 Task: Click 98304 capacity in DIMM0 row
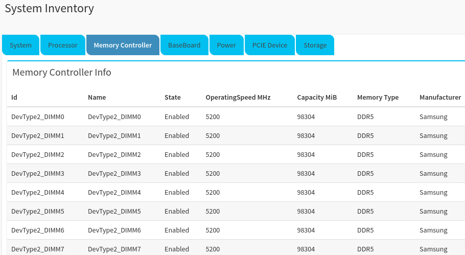point(306,117)
